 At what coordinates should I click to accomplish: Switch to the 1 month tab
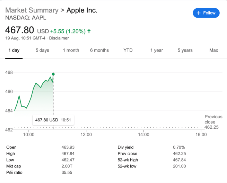[71, 50]
